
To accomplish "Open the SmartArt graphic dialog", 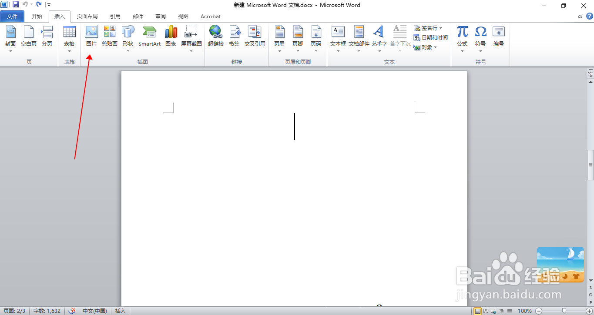I will (149, 36).
